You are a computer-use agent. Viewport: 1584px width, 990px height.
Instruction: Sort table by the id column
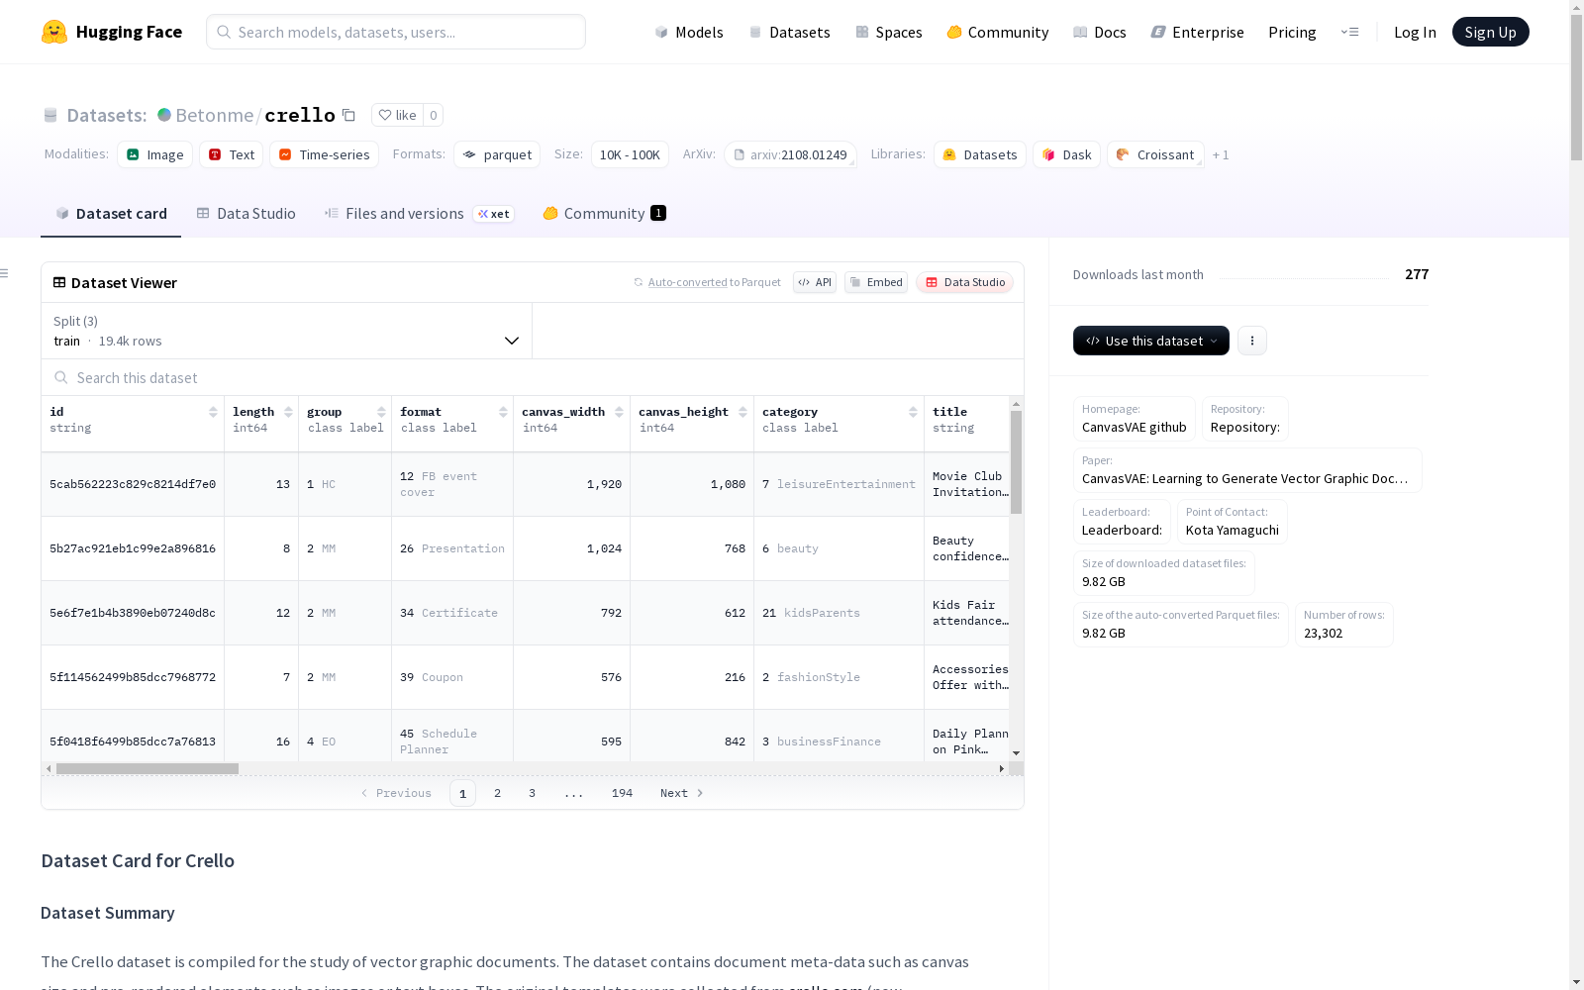coord(213,412)
